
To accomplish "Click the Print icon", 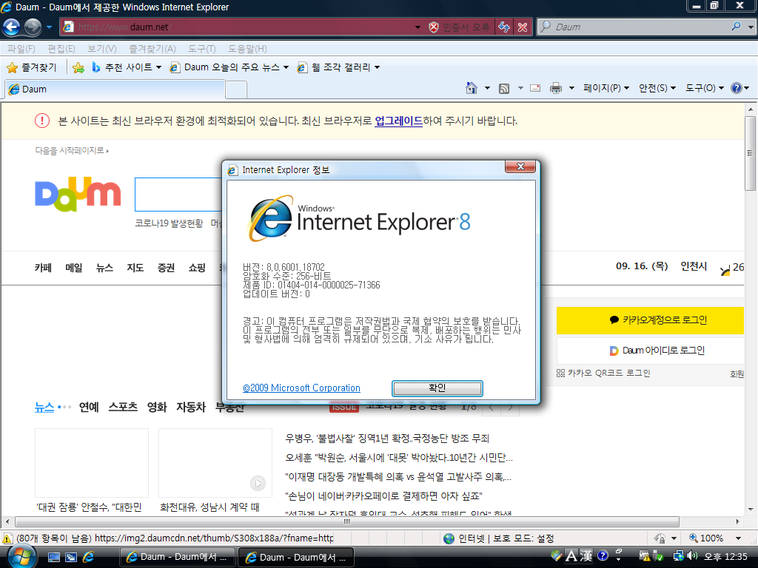I will [x=556, y=89].
